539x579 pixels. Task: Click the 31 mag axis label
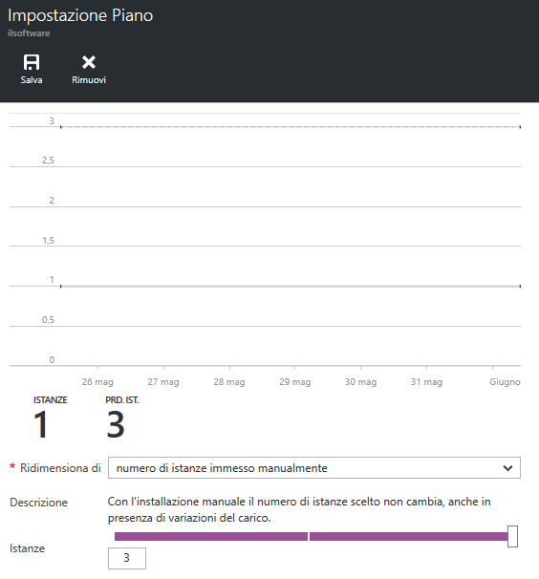click(426, 382)
